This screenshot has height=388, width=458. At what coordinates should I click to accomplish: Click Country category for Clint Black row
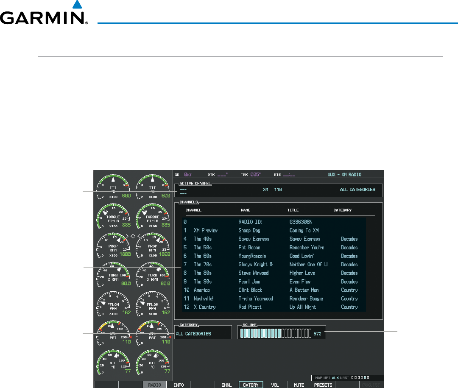349,290
